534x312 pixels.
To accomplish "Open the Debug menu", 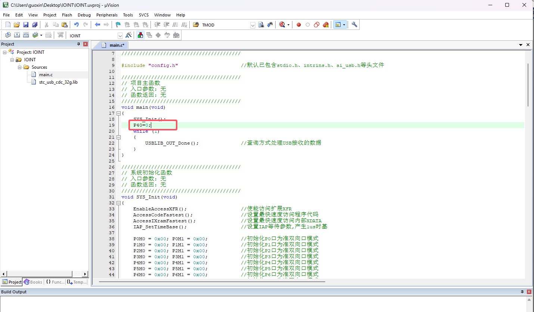I will (84, 15).
